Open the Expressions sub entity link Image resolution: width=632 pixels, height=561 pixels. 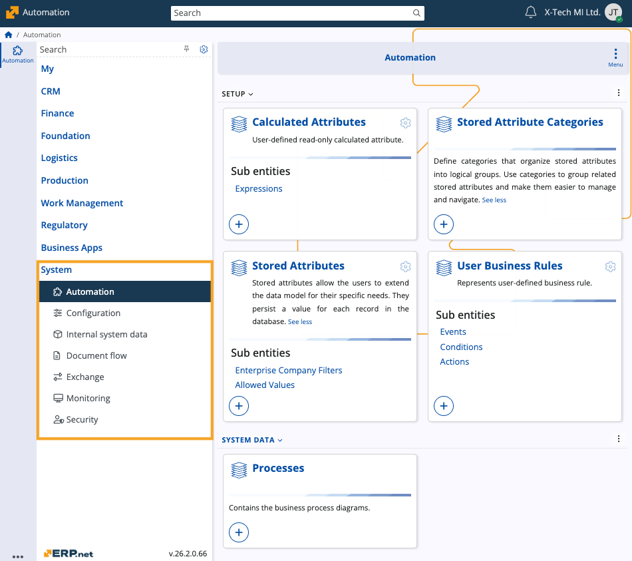259,188
